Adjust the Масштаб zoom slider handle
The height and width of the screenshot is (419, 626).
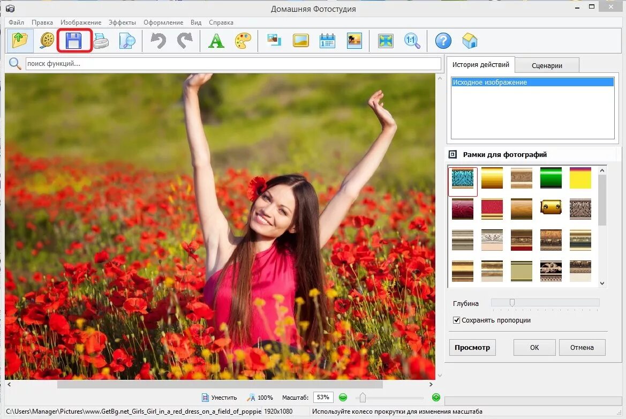click(363, 398)
